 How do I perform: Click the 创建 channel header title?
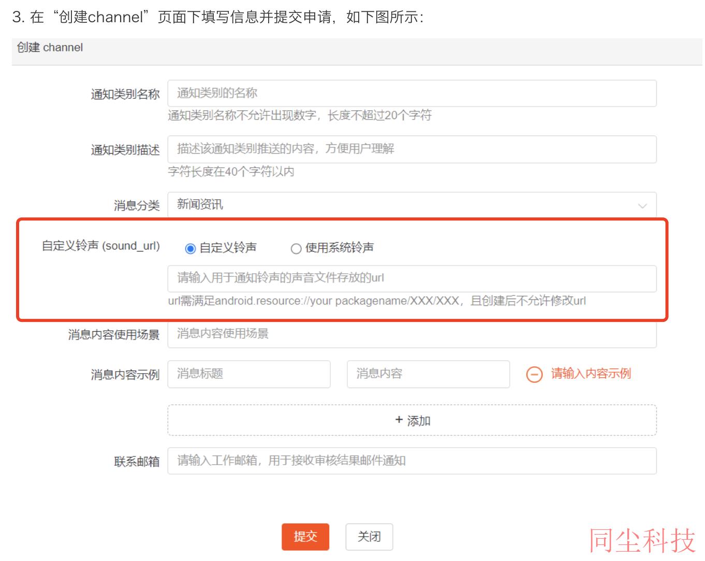pos(50,48)
